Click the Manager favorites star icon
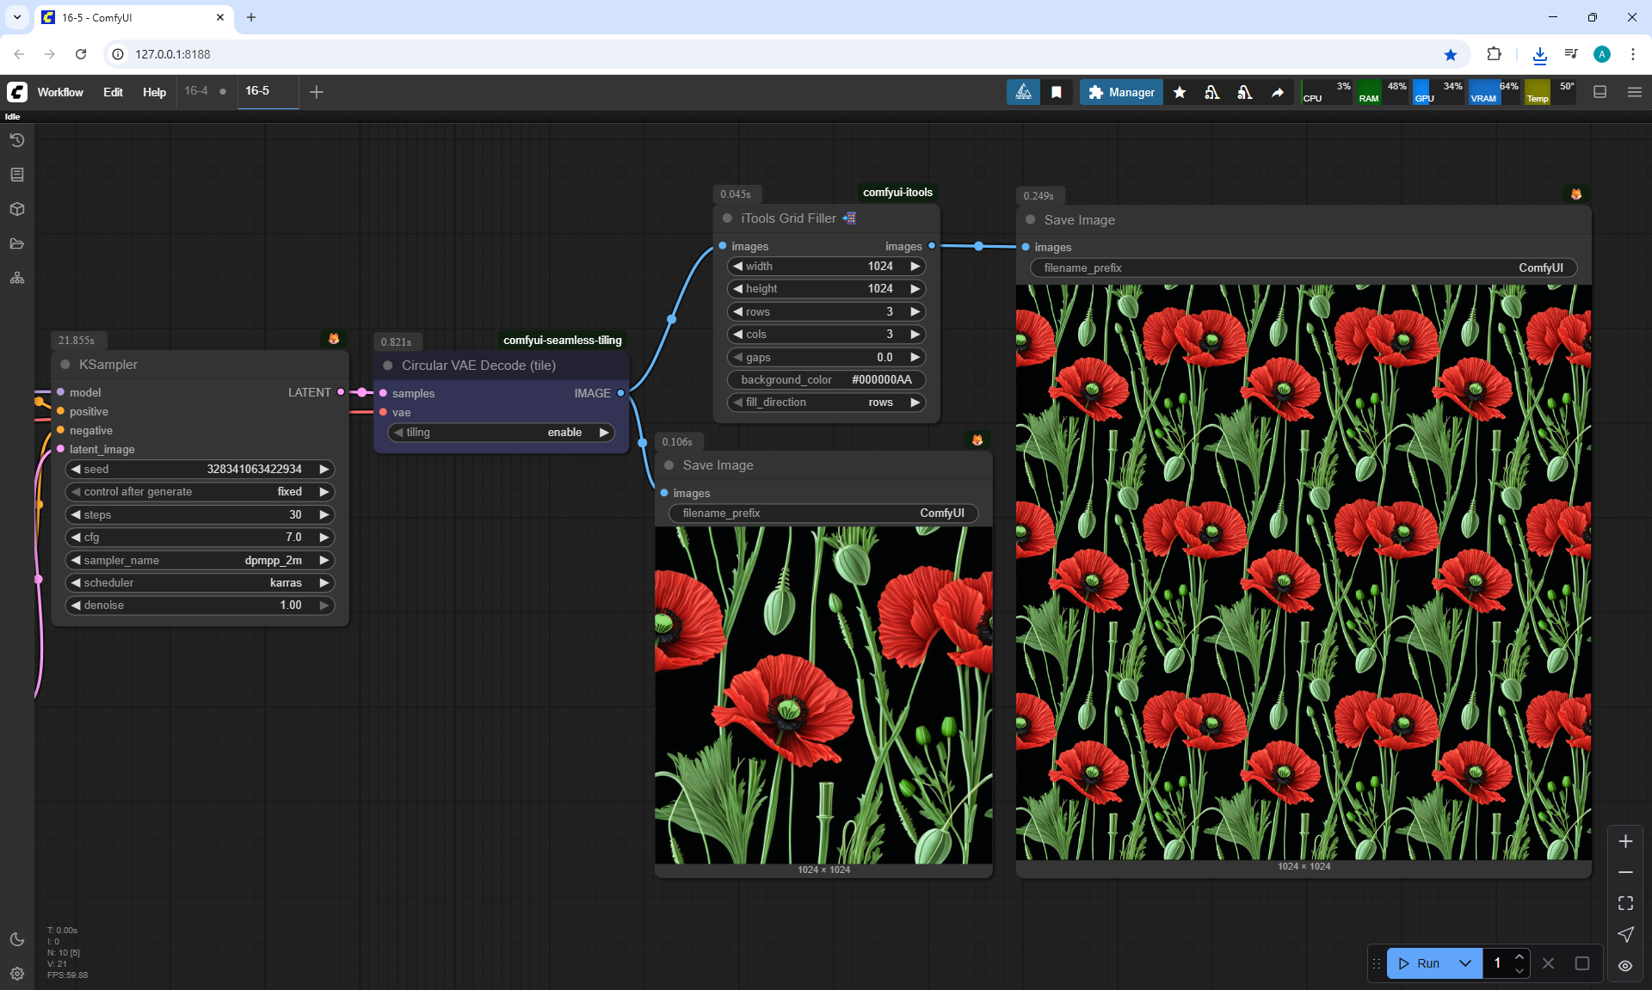1652x990 pixels. (x=1180, y=92)
